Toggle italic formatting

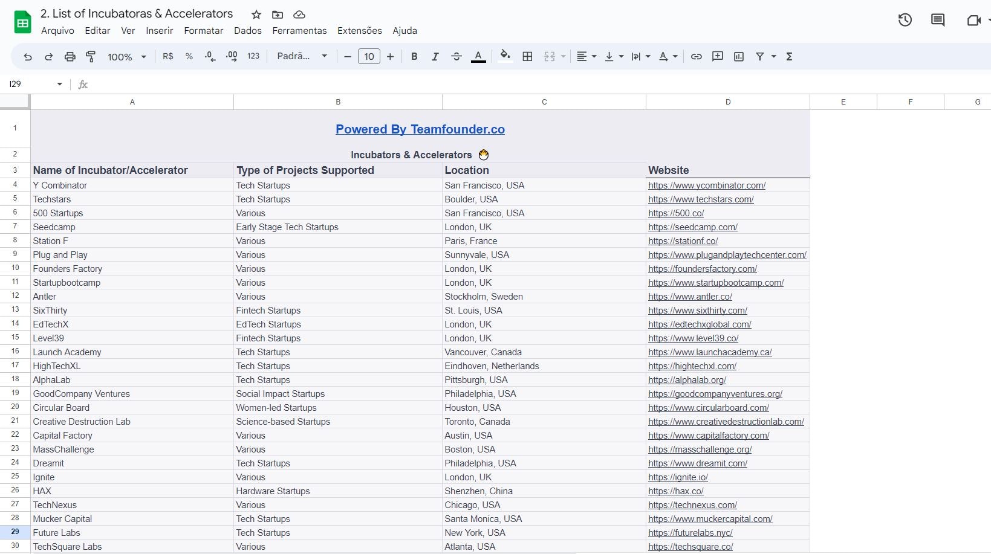435,57
